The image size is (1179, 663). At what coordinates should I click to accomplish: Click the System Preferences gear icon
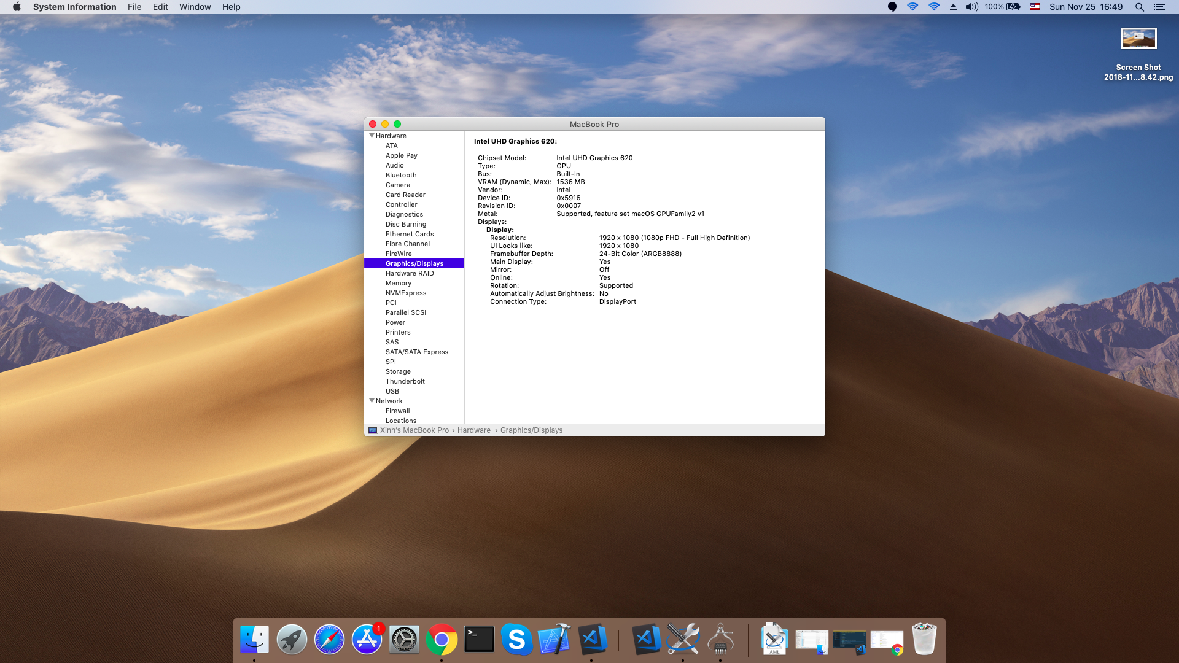[404, 640]
